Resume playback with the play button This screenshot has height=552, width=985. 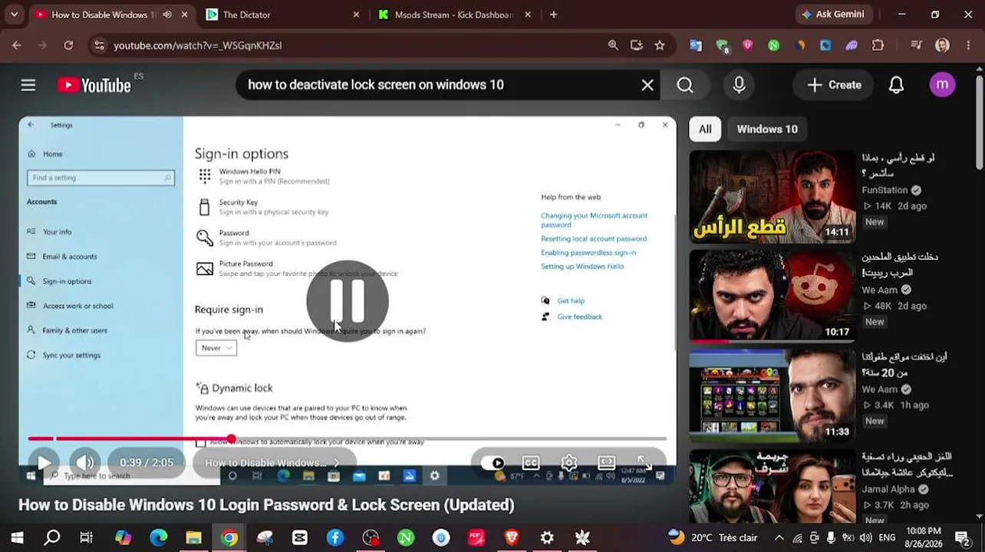tap(44, 463)
